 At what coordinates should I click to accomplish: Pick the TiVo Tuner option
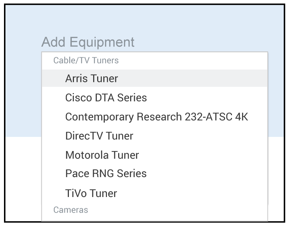91,193
